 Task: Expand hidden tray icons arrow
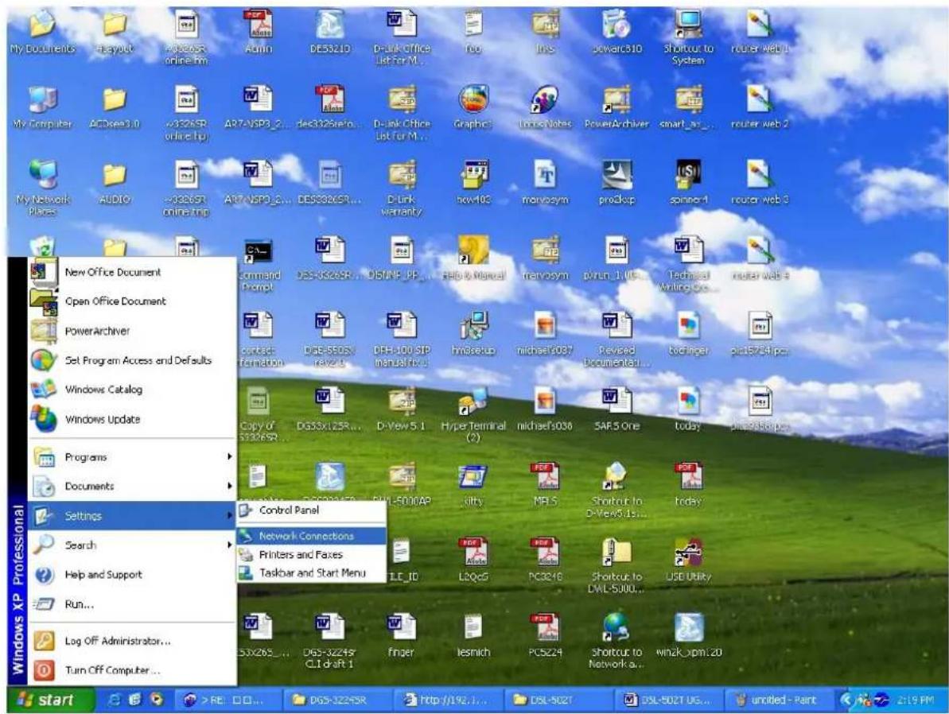(x=846, y=700)
